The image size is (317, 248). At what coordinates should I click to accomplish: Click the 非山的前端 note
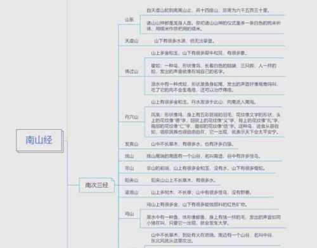tap(206, 168)
